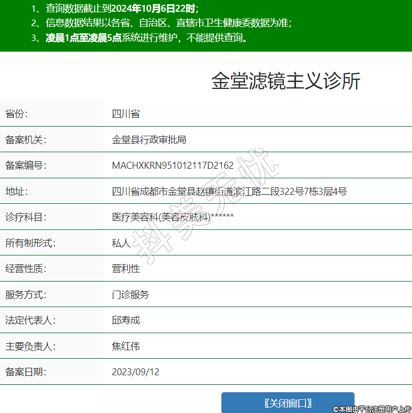Click the legal representative name 邱寿成
Screen dimensions: 412x413
click(x=126, y=320)
